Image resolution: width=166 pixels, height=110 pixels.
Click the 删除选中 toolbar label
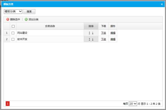(x=15, y=19)
